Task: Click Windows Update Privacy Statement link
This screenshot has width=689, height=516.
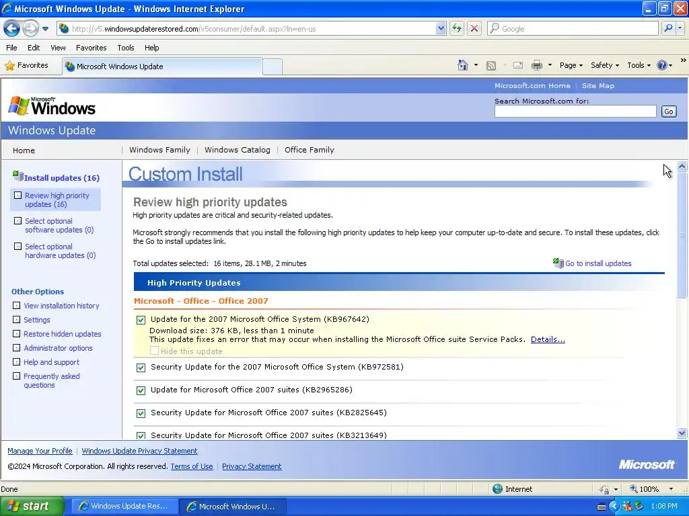Action: [x=139, y=451]
